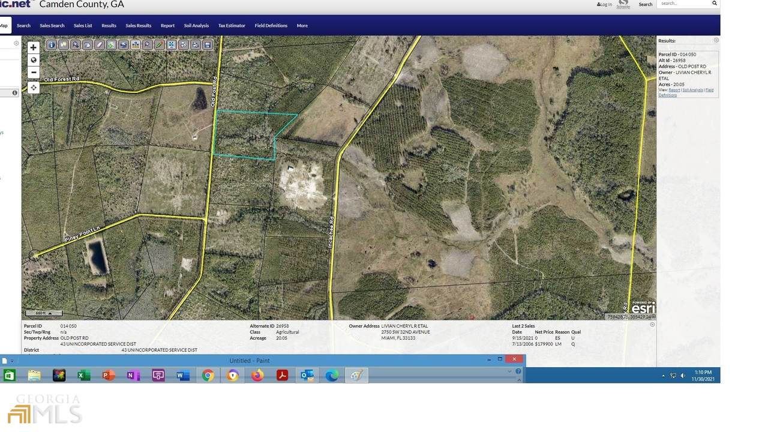Click the print map icon
768x432 pixels.
point(196,44)
